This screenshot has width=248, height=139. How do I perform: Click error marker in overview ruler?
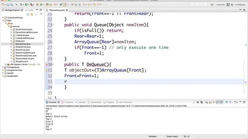(246, 82)
